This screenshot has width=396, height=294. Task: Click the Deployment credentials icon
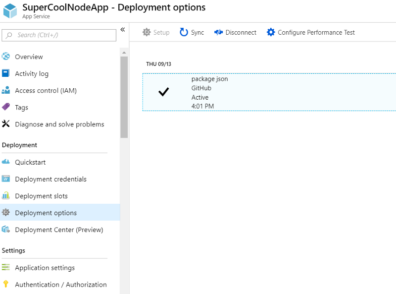[5, 178]
